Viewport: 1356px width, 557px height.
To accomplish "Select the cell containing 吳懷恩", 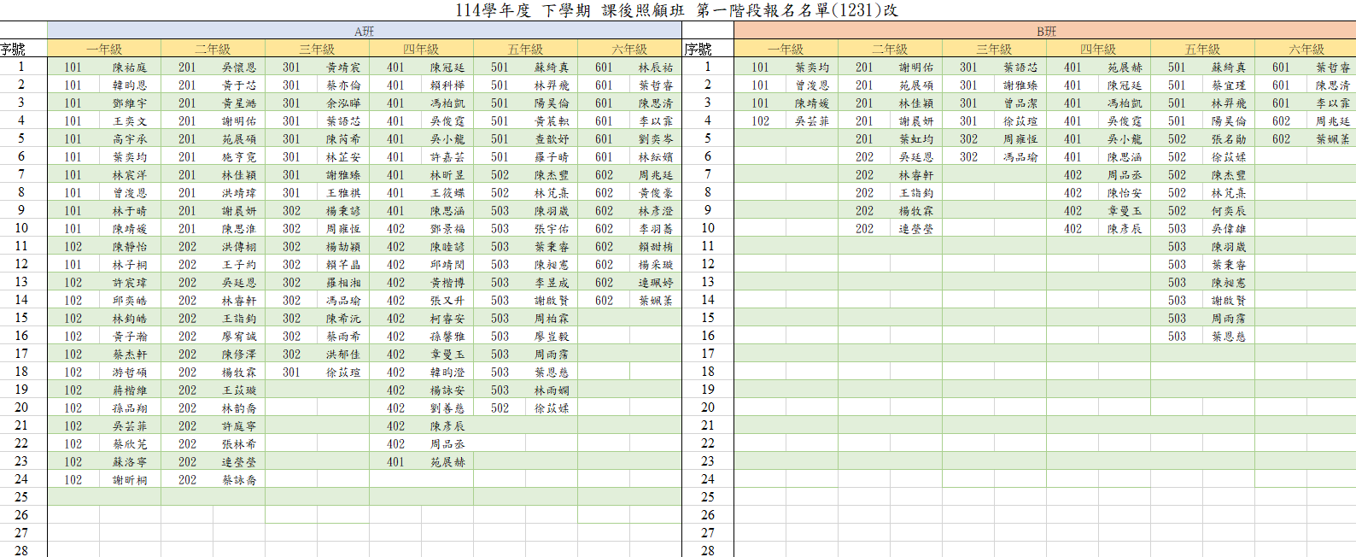I will click(239, 67).
